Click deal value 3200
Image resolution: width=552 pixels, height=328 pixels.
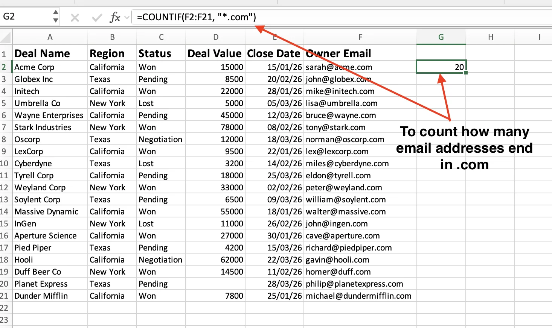[x=215, y=163]
